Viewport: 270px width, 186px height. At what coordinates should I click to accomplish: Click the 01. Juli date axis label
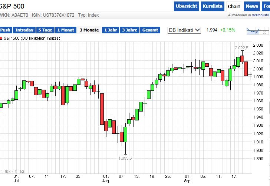pos(16,179)
